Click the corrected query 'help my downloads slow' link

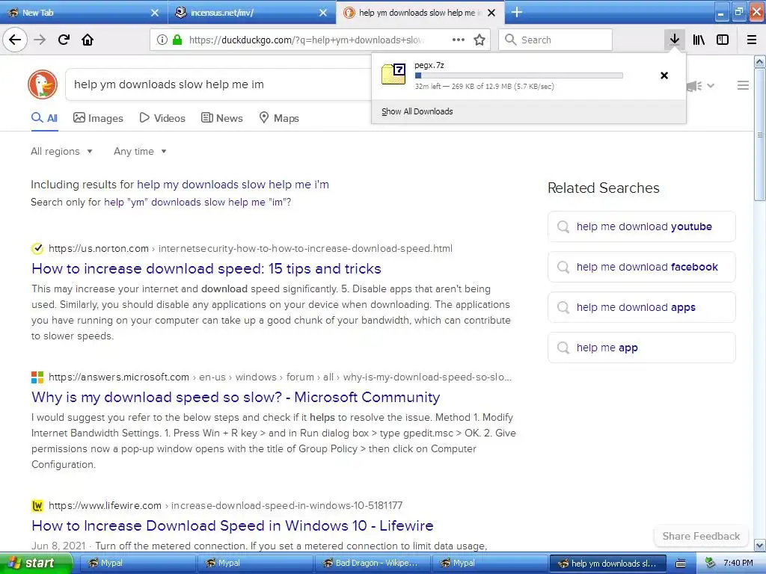pyautogui.click(x=233, y=185)
